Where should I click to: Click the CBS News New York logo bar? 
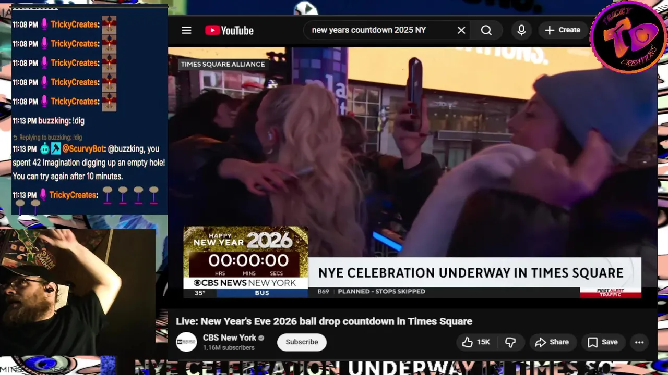pyautogui.click(x=245, y=283)
